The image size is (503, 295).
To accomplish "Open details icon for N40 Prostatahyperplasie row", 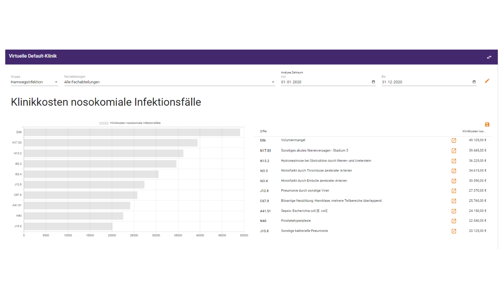I will click(454, 221).
